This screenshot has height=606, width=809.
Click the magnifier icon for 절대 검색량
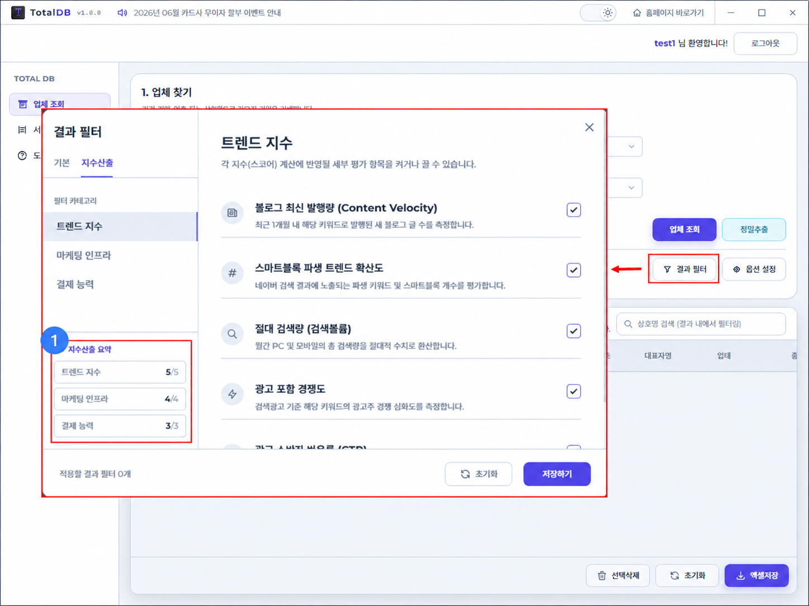click(232, 334)
